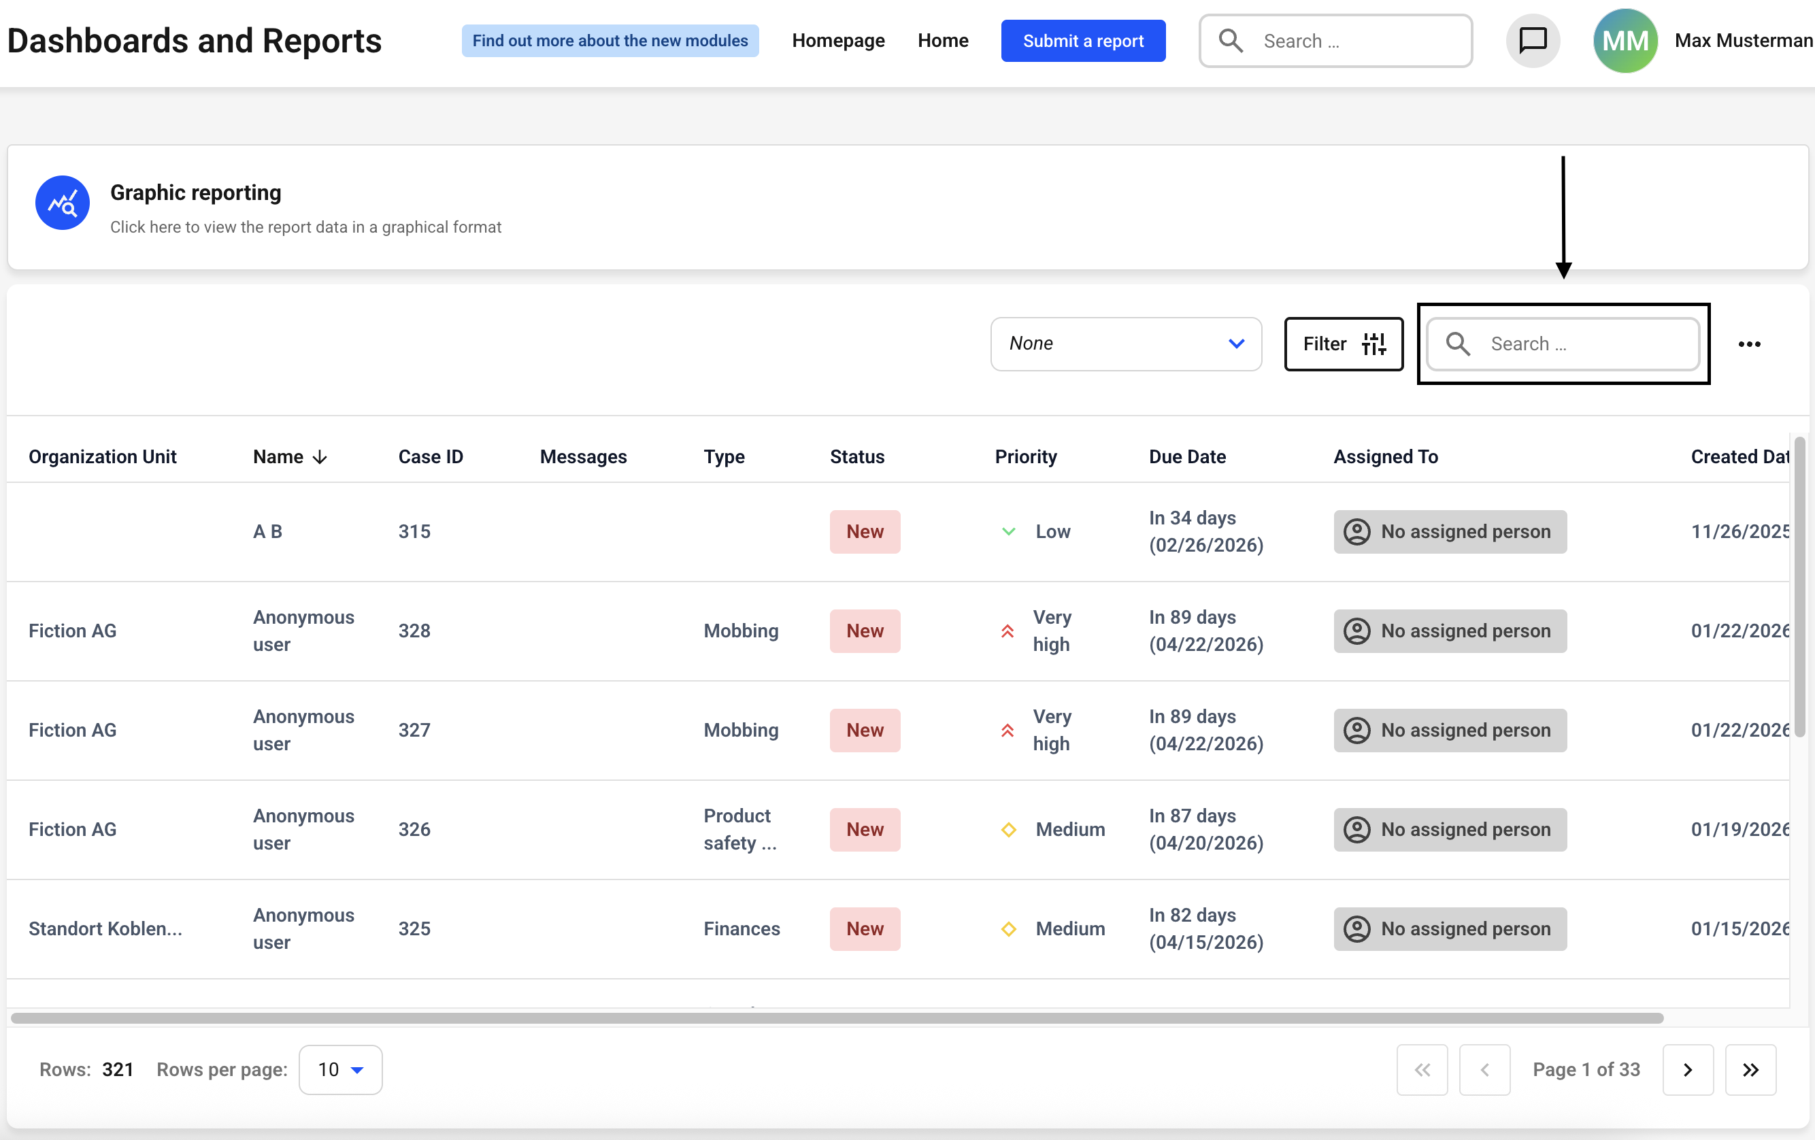Open the Rows per page dropdown
The image size is (1815, 1140).
click(341, 1070)
